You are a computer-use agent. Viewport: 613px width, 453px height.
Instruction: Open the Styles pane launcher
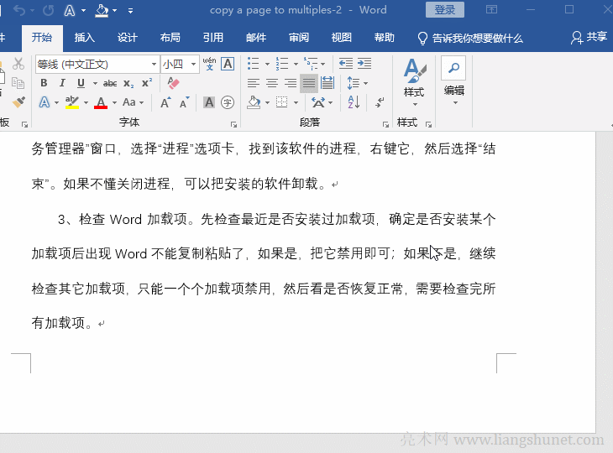(x=429, y=124)
